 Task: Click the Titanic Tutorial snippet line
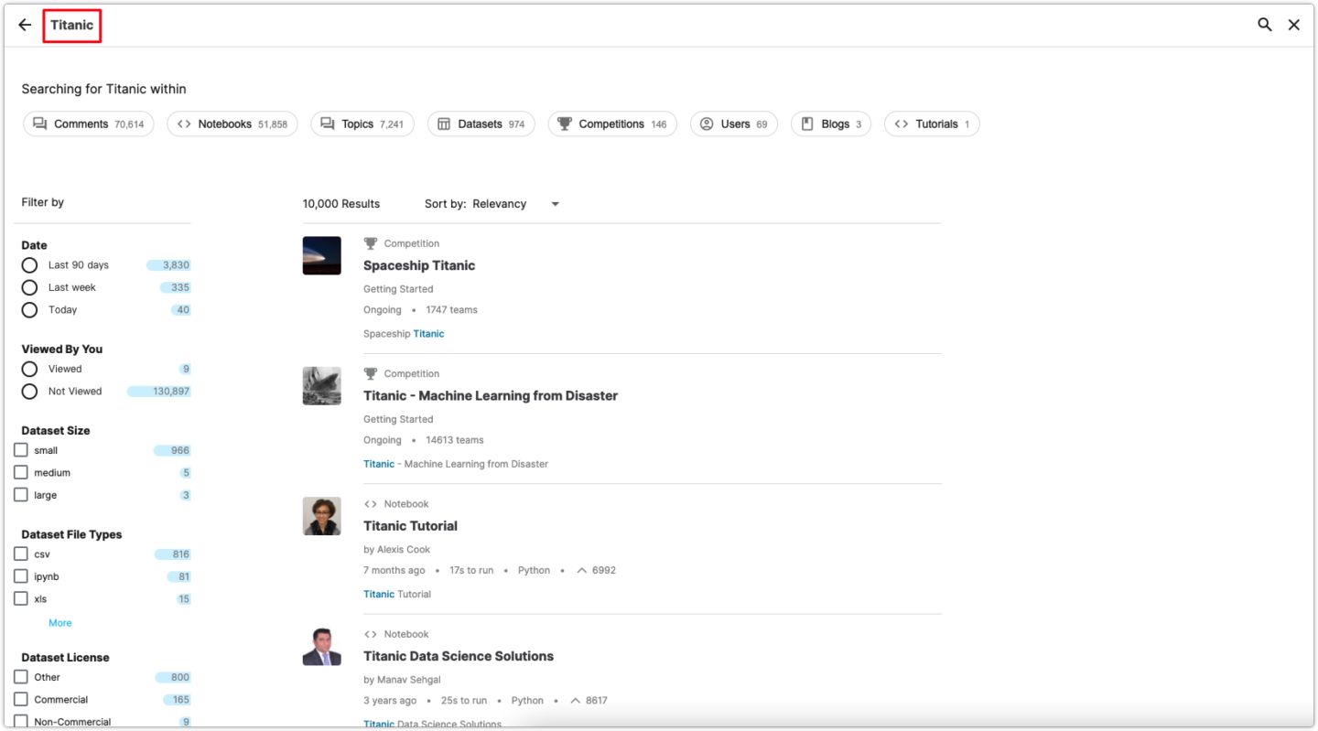tap(397, 595)
